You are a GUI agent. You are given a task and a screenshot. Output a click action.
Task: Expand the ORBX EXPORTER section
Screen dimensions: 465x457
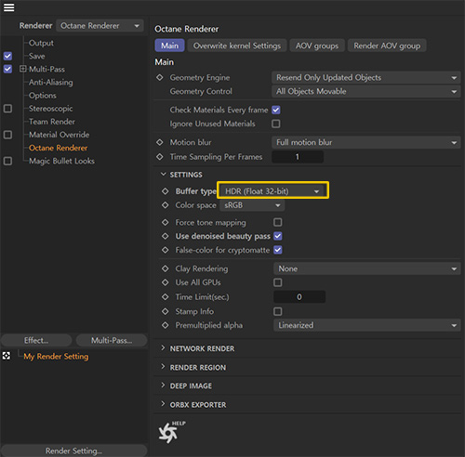coord(163,404)
